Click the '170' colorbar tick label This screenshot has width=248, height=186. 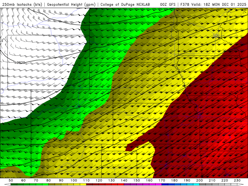click(x=162, y=180)
